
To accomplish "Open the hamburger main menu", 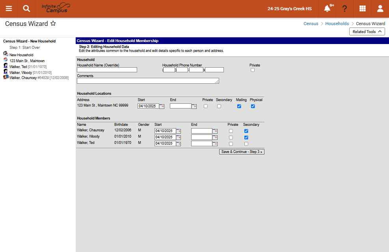I will (9, 9).
